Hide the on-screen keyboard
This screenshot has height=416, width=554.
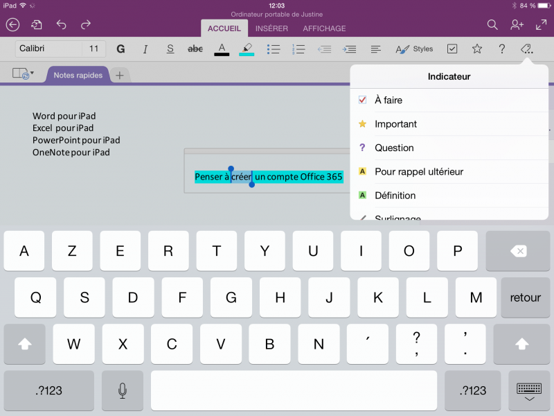(x=529, y=390)
